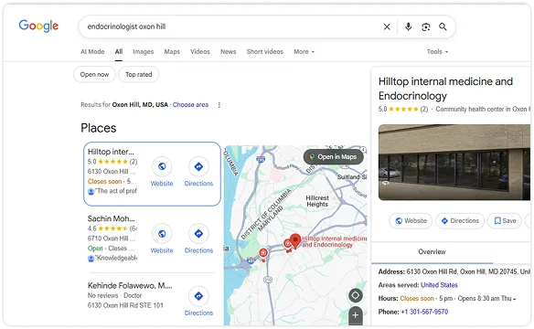Go to the News tab
534x329 pixels.
pyautogui.click(x=229, y=52)
